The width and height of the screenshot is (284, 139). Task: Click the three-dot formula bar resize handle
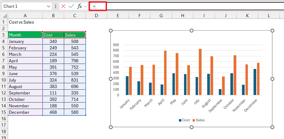(56, 6)
